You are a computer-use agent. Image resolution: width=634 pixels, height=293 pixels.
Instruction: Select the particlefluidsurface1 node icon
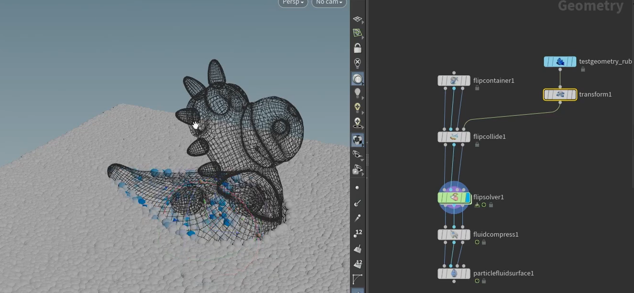(454, 273)
